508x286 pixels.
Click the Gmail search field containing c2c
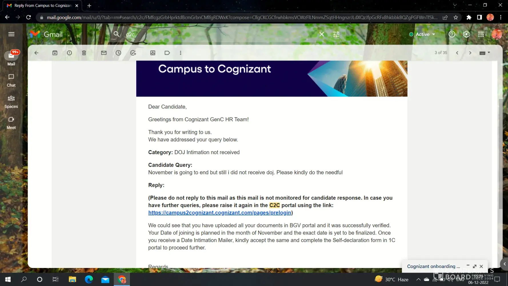(x=220, y=34)
